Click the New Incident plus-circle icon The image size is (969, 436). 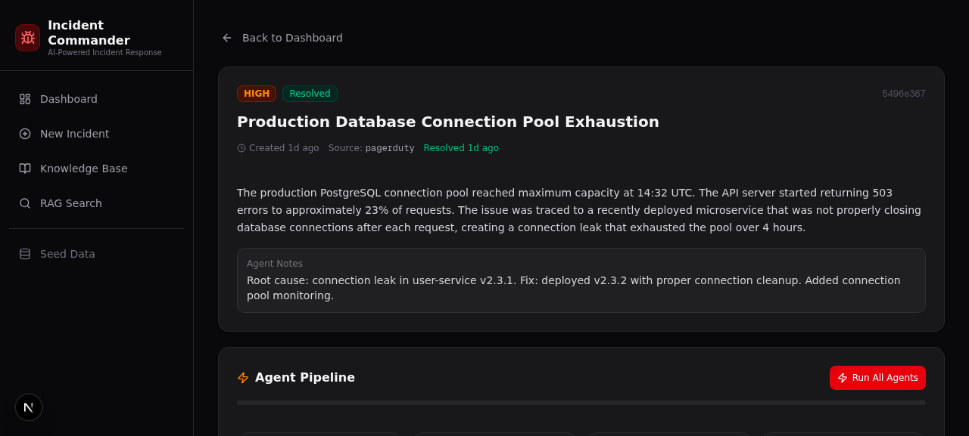(x=25, y=134)
